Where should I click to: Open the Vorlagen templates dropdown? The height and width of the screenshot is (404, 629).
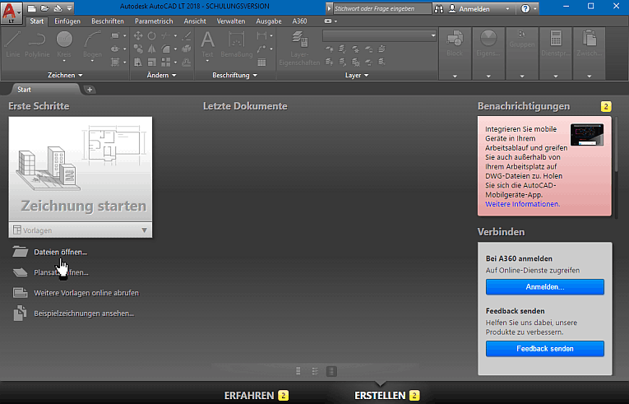[x=81, y=230]
